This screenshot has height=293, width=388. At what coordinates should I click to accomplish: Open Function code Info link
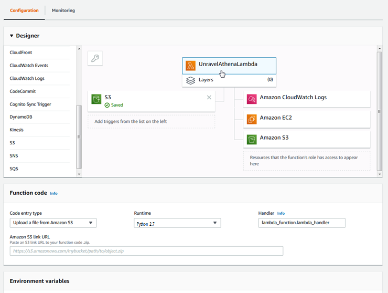pyautogui.click(x=53, y=193)
